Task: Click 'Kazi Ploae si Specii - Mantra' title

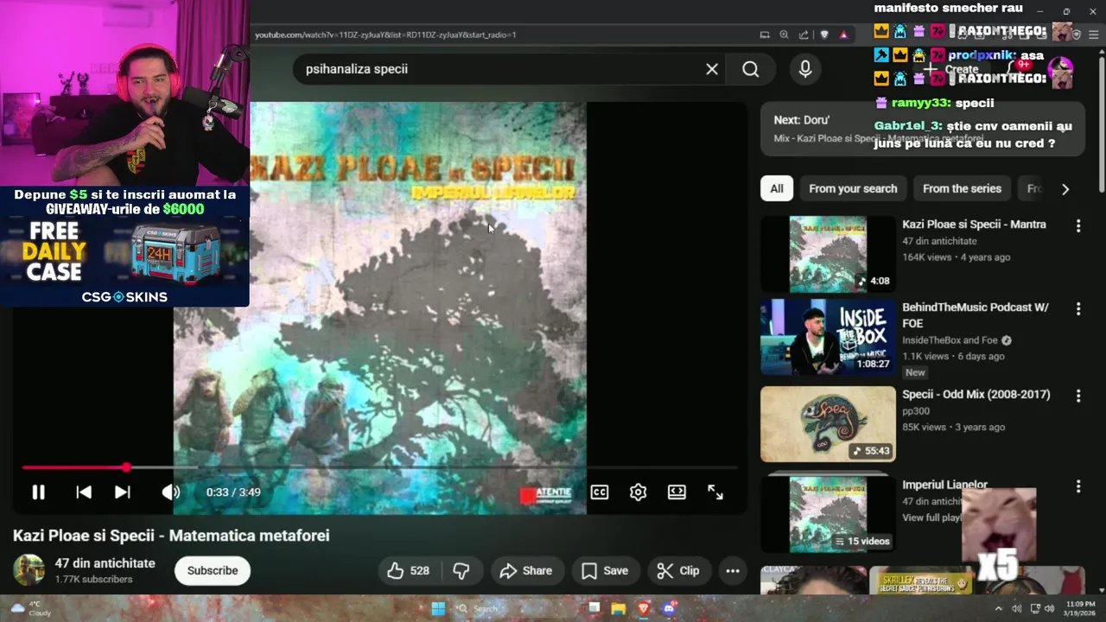Action: [x=974, y=225]
